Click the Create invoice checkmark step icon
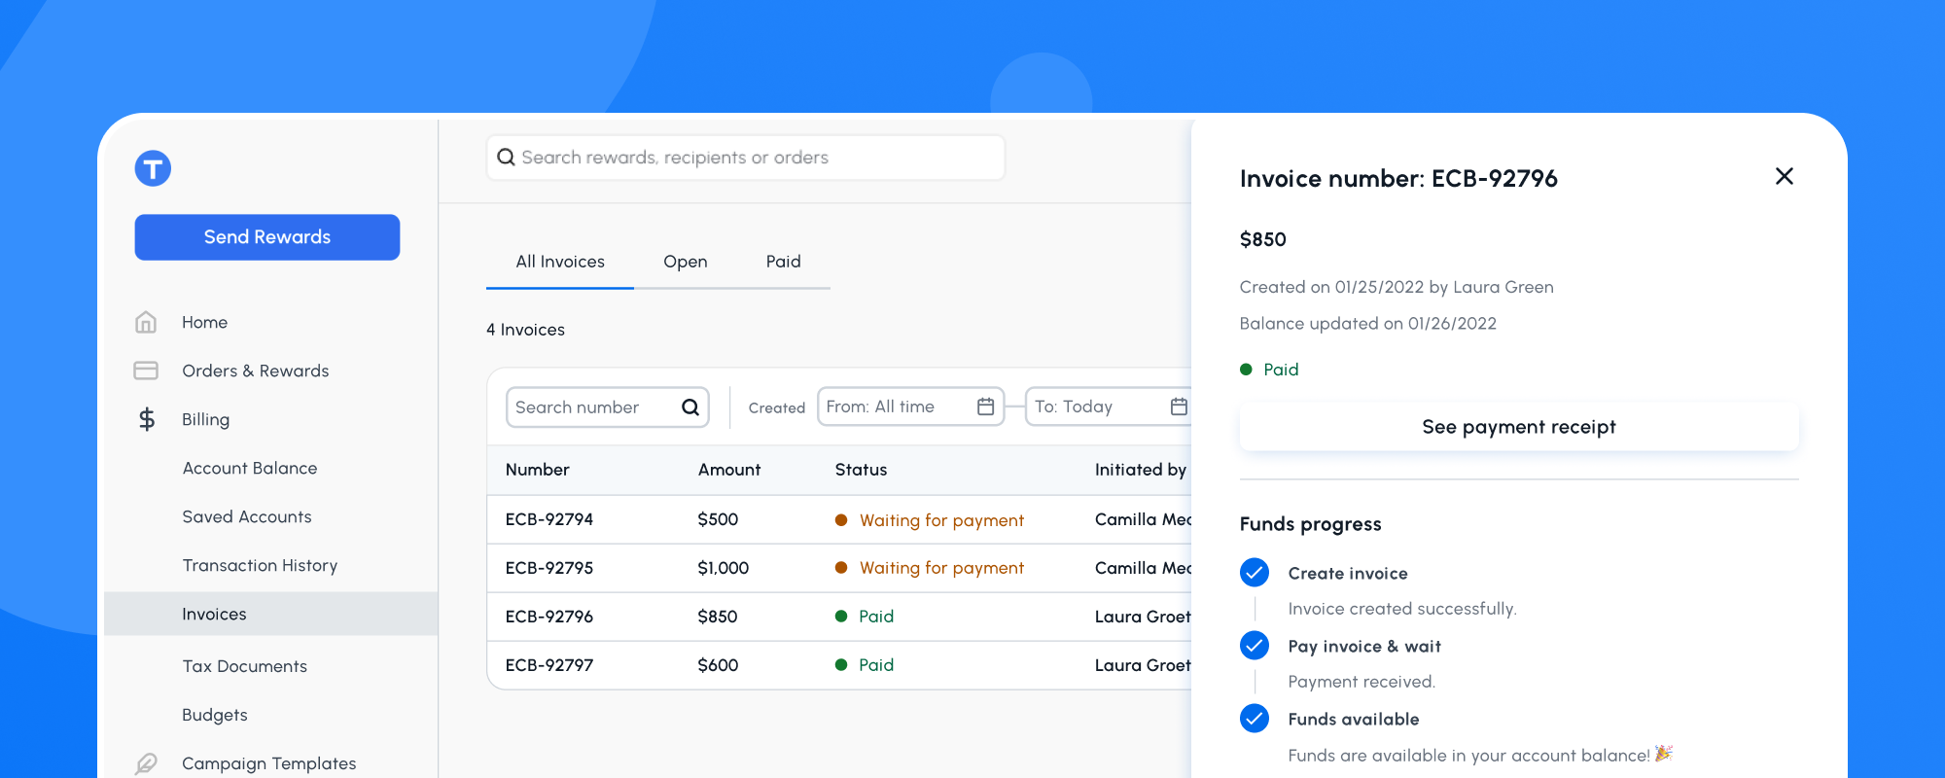Viewport: 1945px width, 778px height. click(1255, 573)
